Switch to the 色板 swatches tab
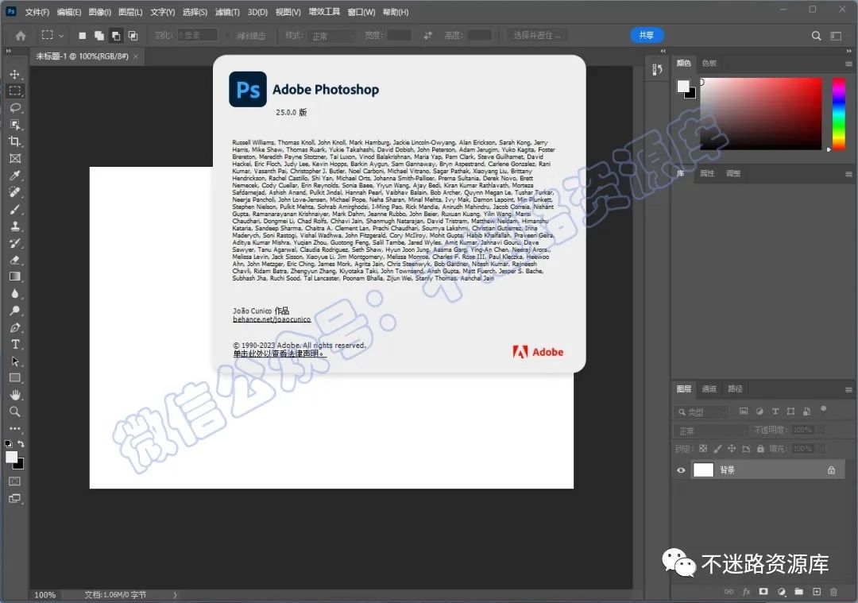 click(709, 64)
